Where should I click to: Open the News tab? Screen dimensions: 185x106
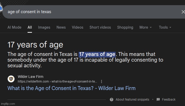pos(61,27)
